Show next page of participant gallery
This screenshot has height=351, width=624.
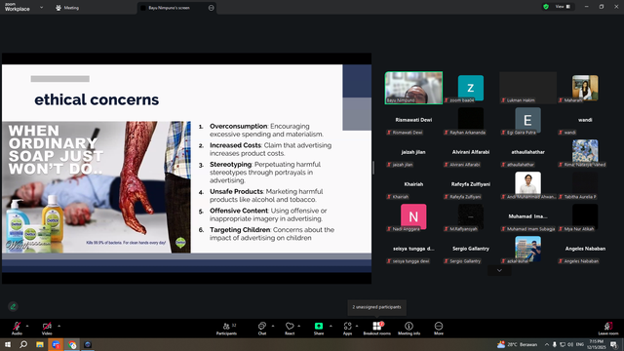[499, 271]
